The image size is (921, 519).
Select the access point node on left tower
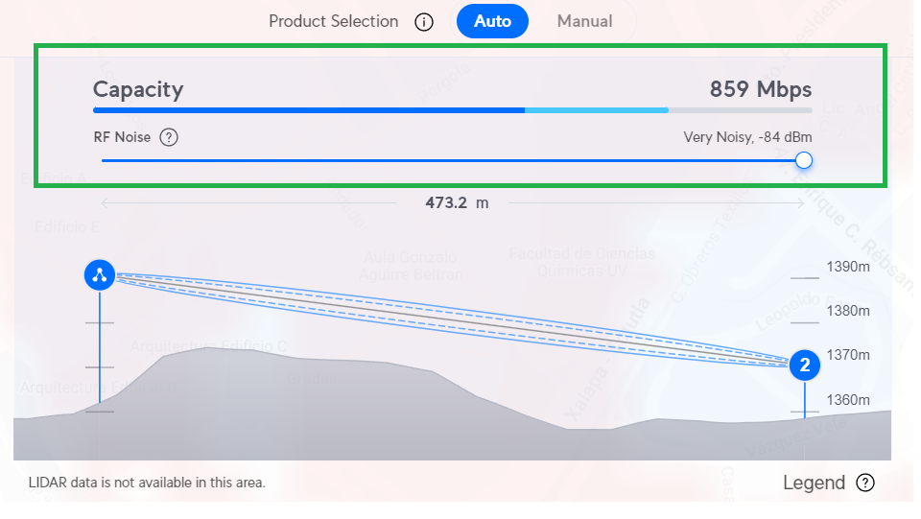[99, 276]
